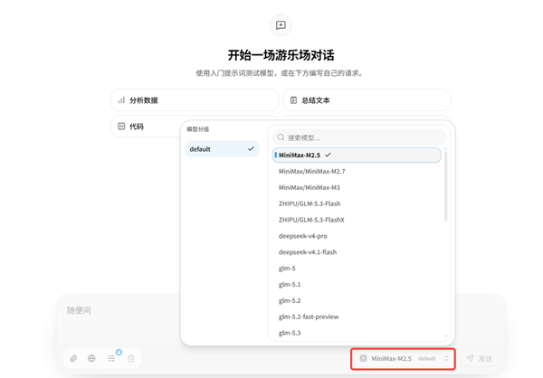Click the checkmark beside default group
Screen dimensions: 543x378
[251, 149]
